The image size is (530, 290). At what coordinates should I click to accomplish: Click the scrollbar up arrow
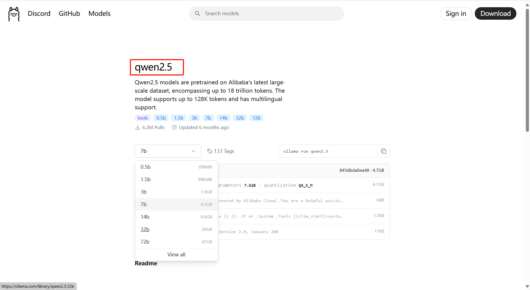tap(527, 5)
